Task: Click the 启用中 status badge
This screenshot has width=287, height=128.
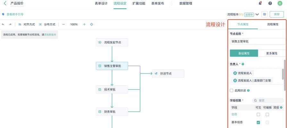Action: (x=249, y=14)
